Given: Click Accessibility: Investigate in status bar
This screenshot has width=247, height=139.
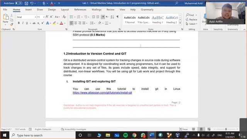Looking at the screenshot, I should click(74, 129).
